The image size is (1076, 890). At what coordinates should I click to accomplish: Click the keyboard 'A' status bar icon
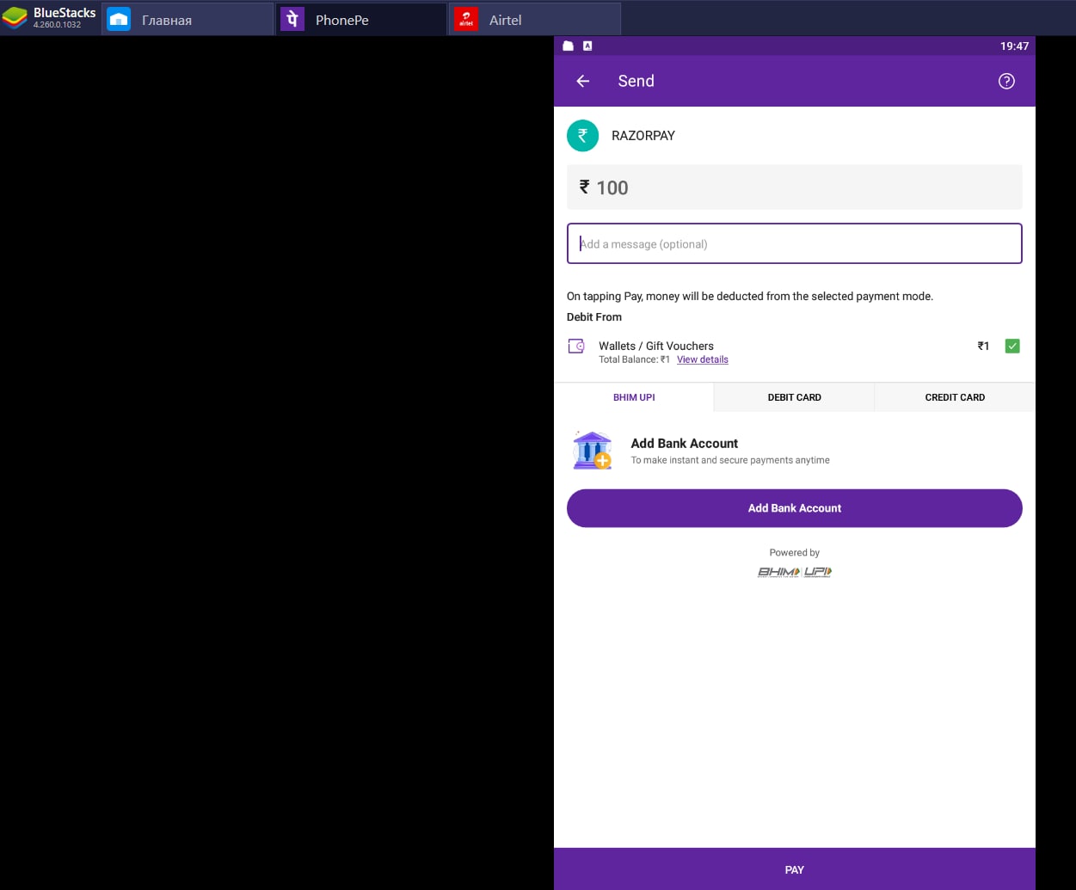pyautogui.click(x=587, y=46)
